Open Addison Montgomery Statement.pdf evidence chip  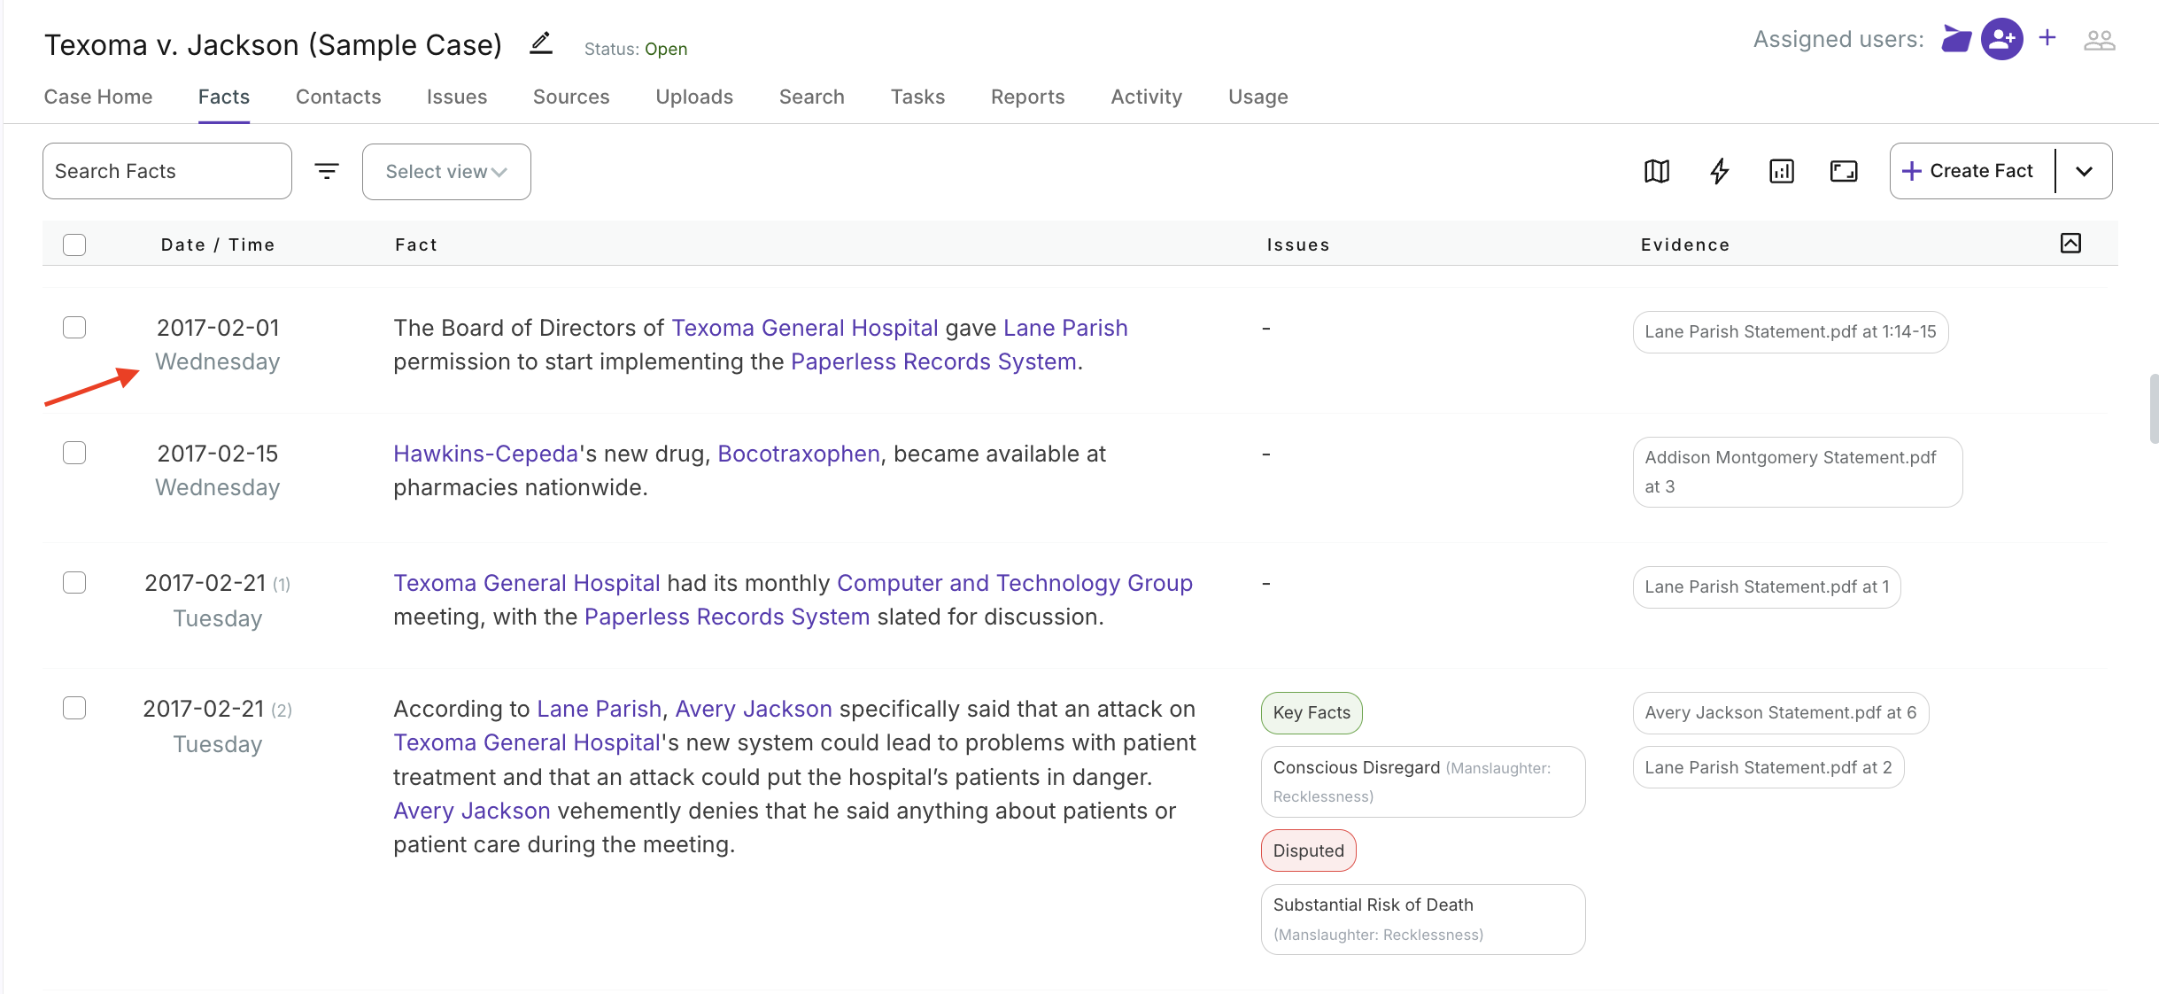1798,472
